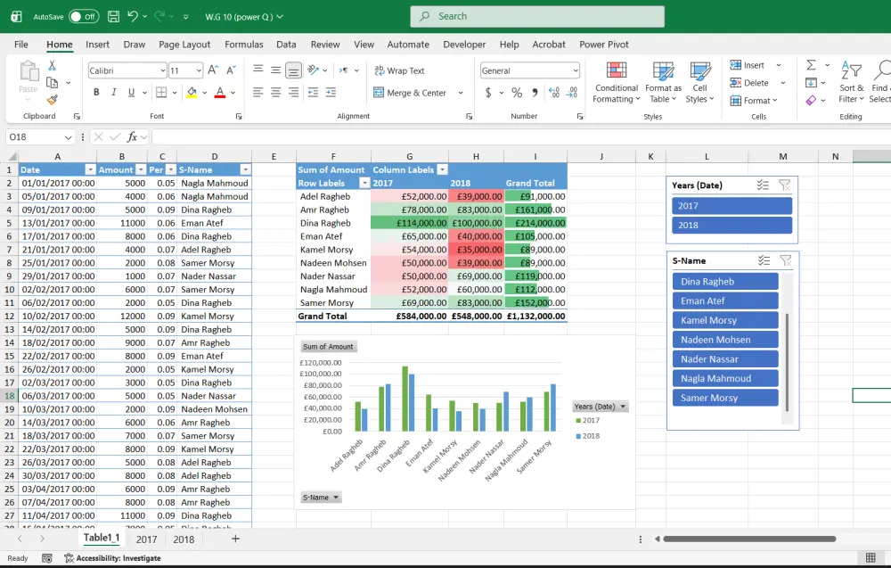Decrease font size with smaller A icon

tap(231, 70)
